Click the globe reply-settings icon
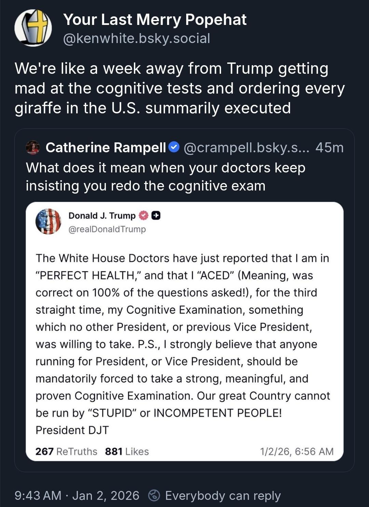This screenshot has width=369, height=507. pyautogui.click(x=154, y=495)
